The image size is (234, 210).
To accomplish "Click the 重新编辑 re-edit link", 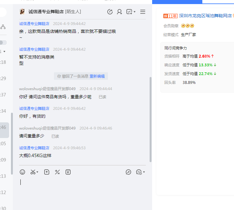I will 97,76.
